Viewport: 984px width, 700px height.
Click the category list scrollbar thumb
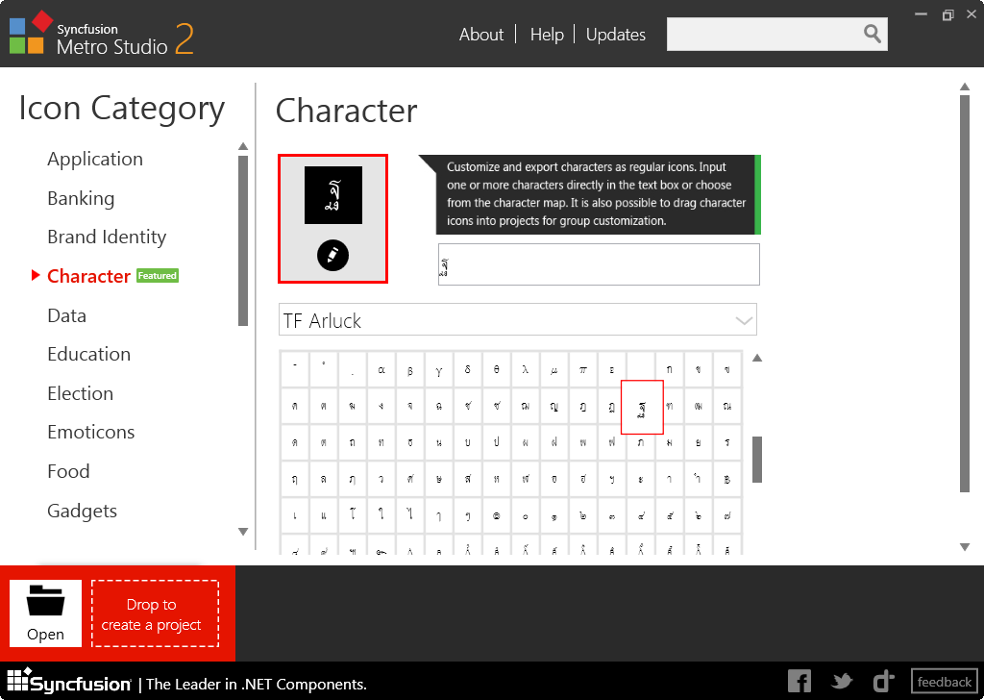tap(243, 240)
